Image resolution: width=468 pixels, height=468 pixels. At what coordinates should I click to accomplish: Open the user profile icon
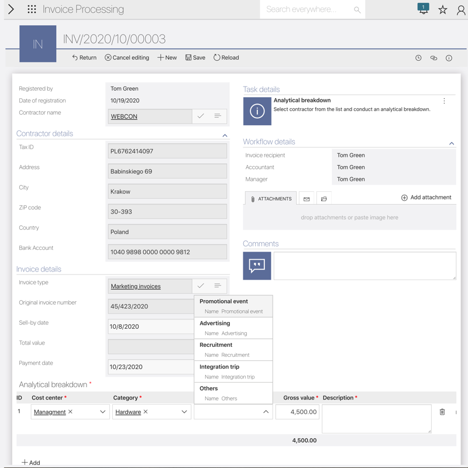pos(461,10)
